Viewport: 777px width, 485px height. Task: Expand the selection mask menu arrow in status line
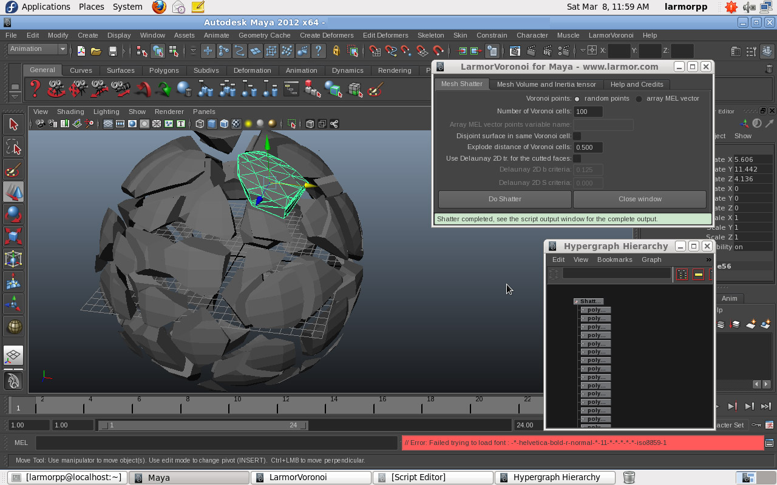point(193,51)
